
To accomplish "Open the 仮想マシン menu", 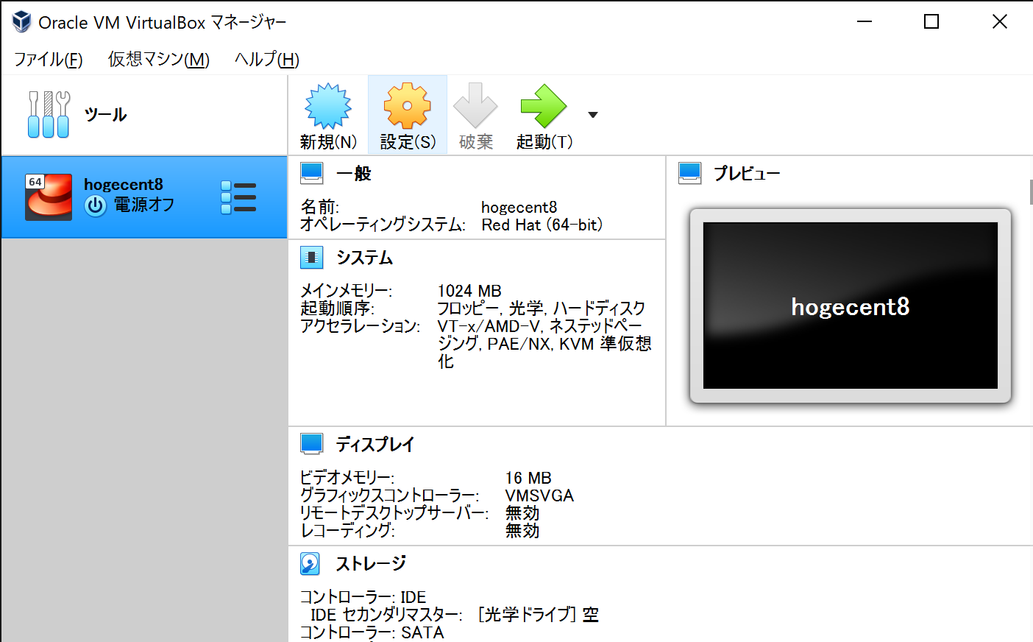I will [x=157, y=60].
